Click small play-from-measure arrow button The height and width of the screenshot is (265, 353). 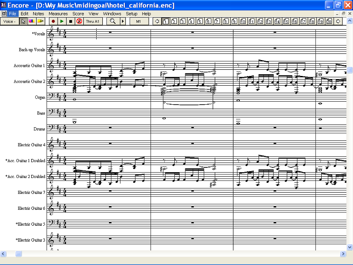(123, 21)
